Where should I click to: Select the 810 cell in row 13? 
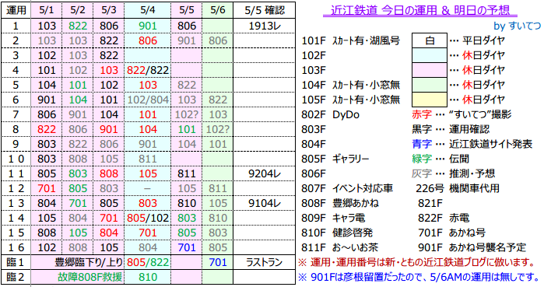[187, 203]
